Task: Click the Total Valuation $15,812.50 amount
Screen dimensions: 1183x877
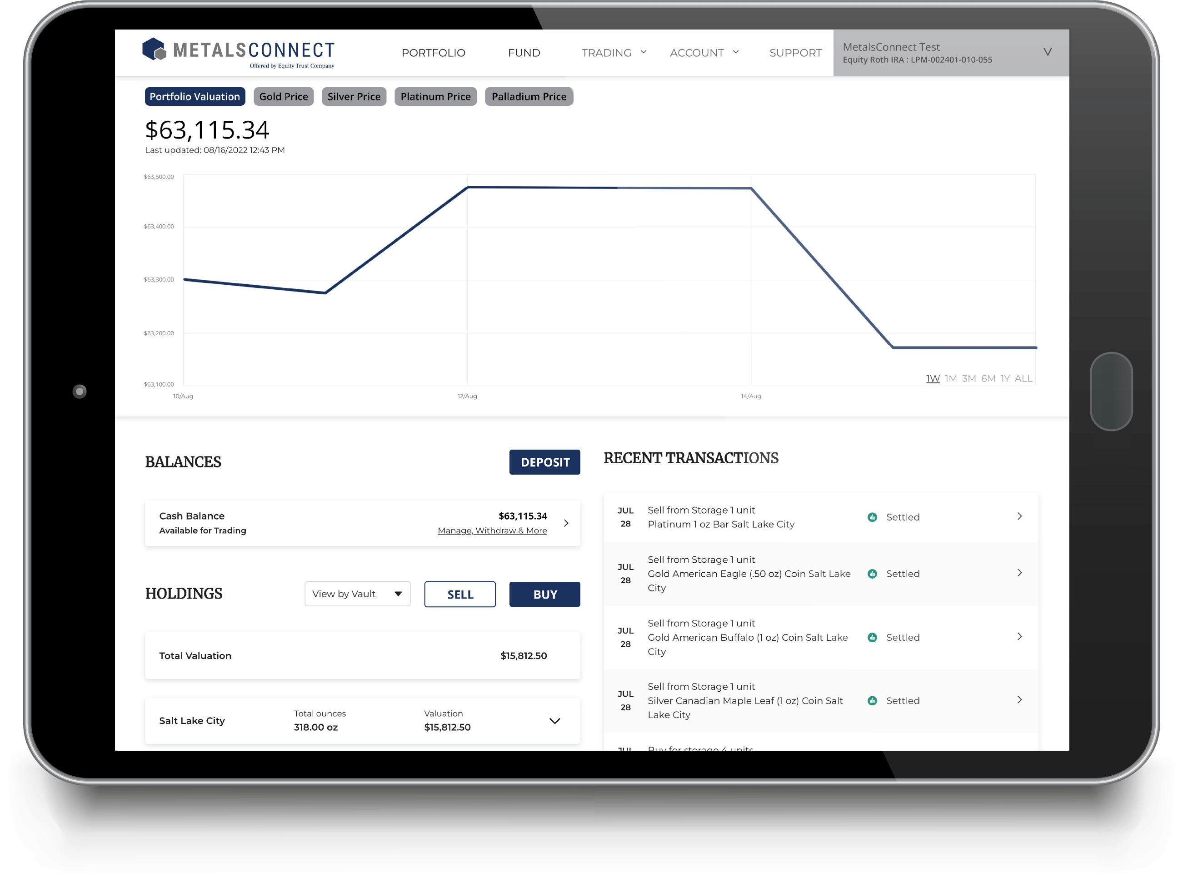Action: [x=523, y=656]
